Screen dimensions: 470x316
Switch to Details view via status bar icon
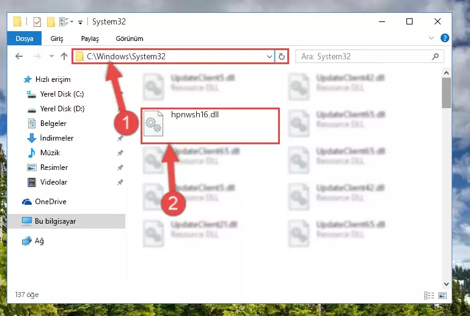coord(429,295)
